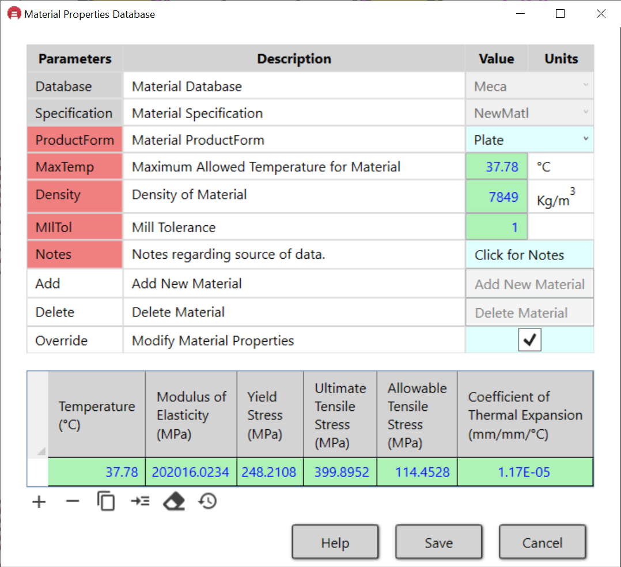Select Allowable Tensile Stress cell 114.4528
Viewport: 621px width, 567px height.
(417, 472)
